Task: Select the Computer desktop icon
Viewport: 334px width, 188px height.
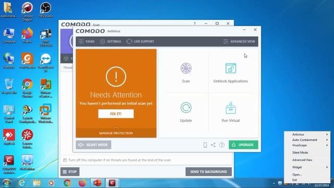Action: pos(9,36)
